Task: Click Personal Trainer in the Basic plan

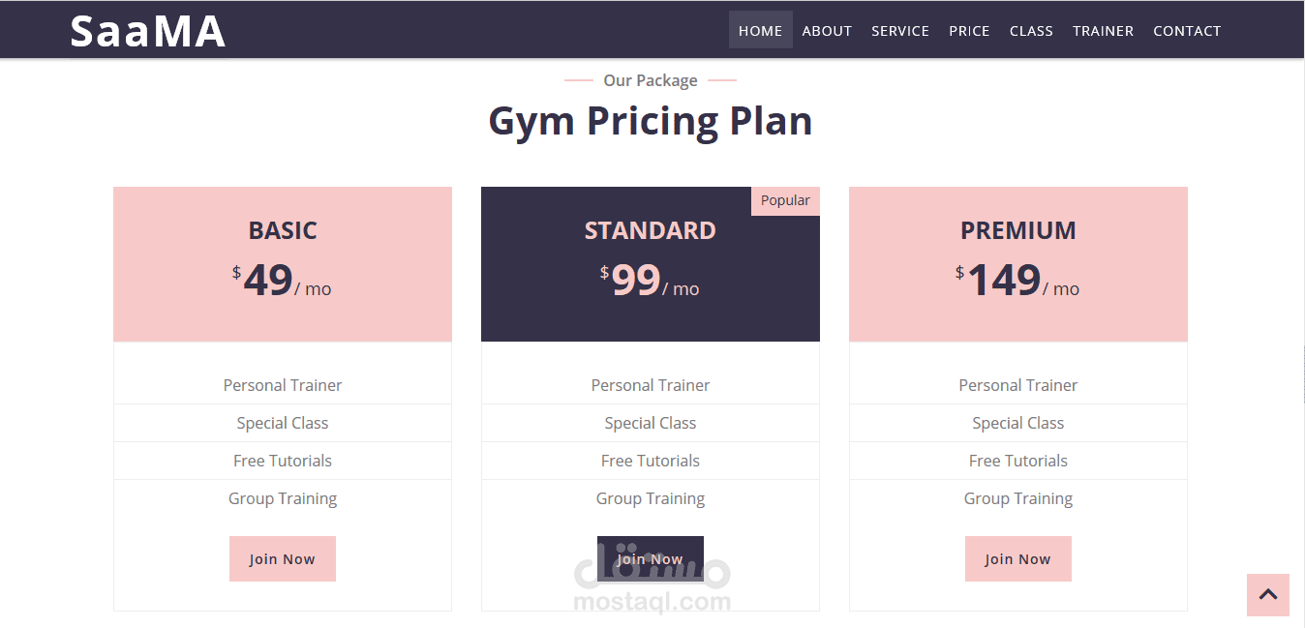Action: tap(283, 385)
